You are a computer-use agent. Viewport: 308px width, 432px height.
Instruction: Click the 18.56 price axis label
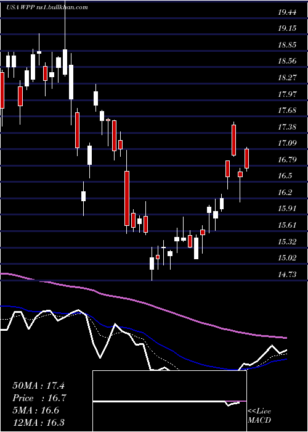(288, 61)
